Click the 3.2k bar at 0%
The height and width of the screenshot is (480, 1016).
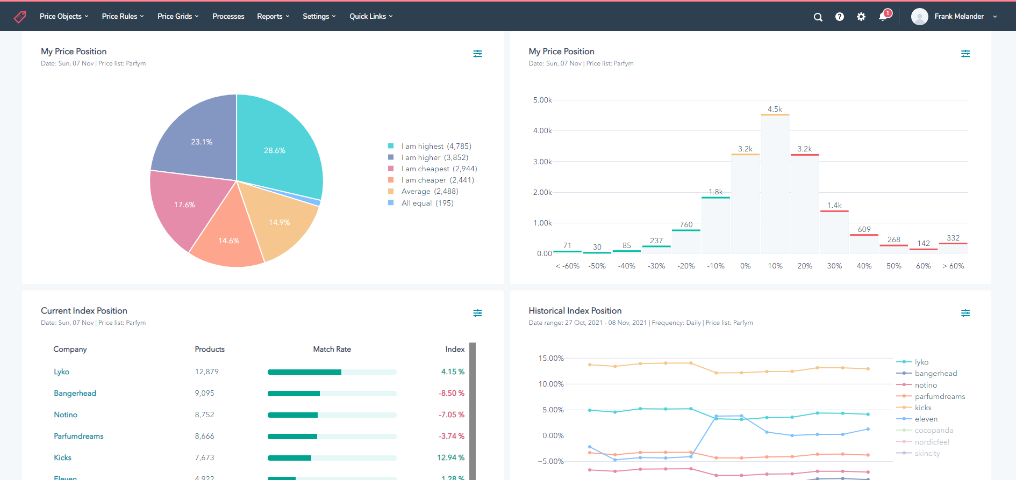pyautogui.click(x=745, y=204)
